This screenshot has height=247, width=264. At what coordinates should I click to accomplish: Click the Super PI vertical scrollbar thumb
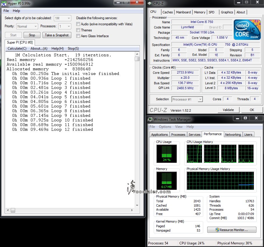click(137, 59)
